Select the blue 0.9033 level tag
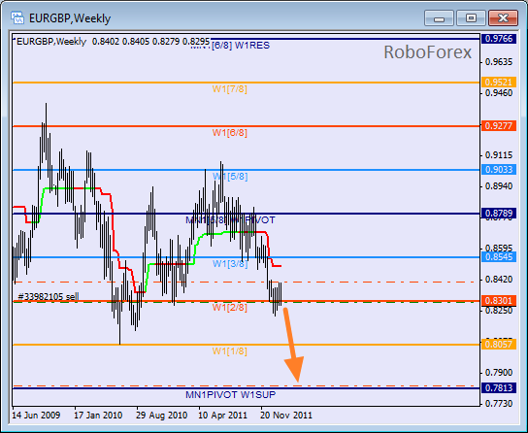 click(499, 169)
